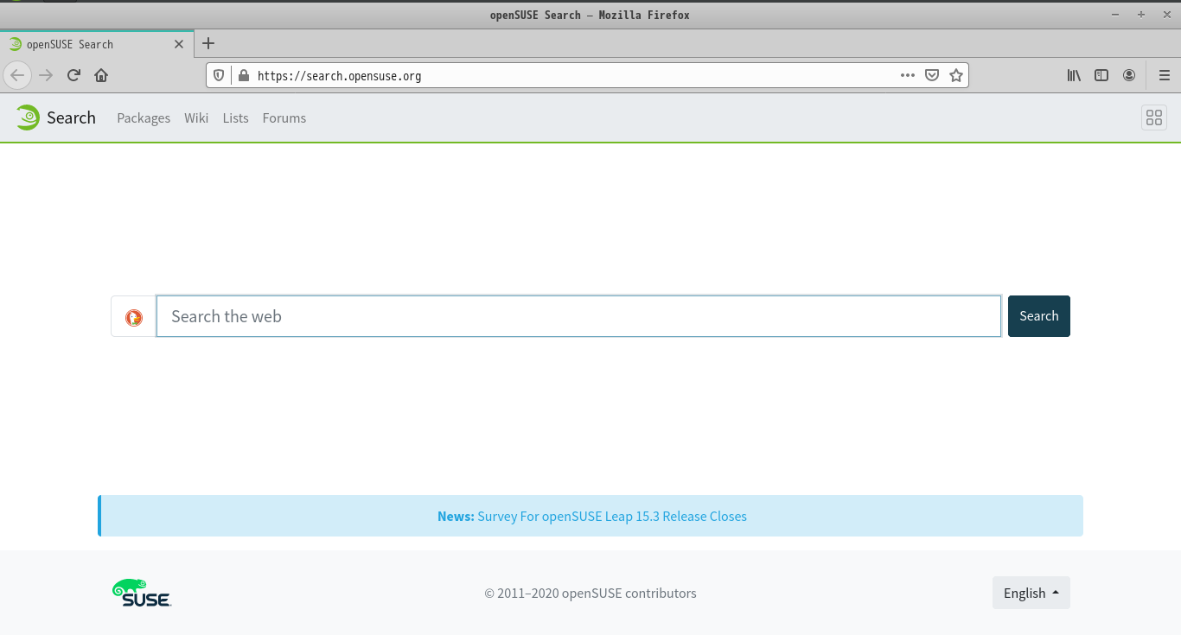Select the openSUSE Search browser tab
The width and height of the screenshot is (1181, 635).
click(95, 44)
